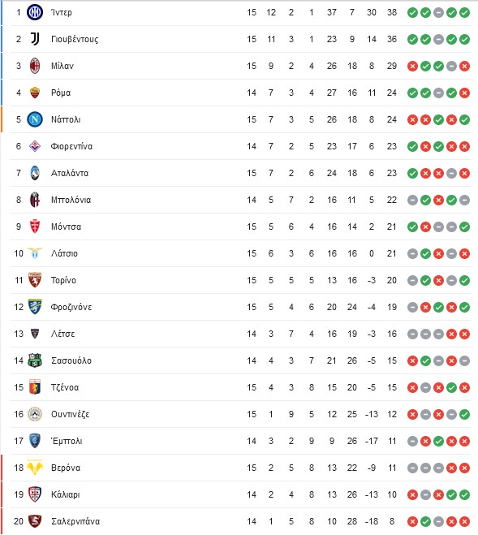Click the Torino bull crest
The image size is (478, 535).
[35, 280]
